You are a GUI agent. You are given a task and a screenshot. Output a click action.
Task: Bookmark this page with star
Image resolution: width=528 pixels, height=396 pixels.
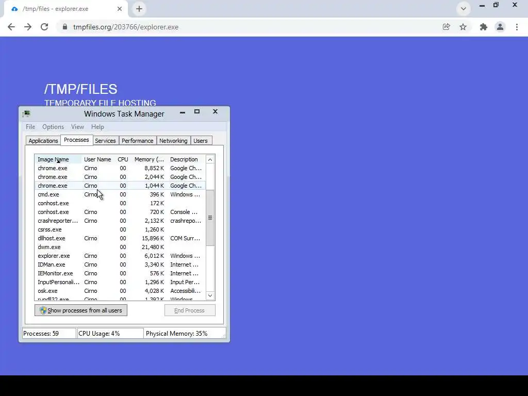(463, 27)
